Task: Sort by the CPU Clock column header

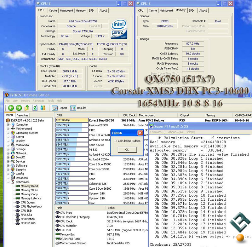Action: [x=128, y=115]
